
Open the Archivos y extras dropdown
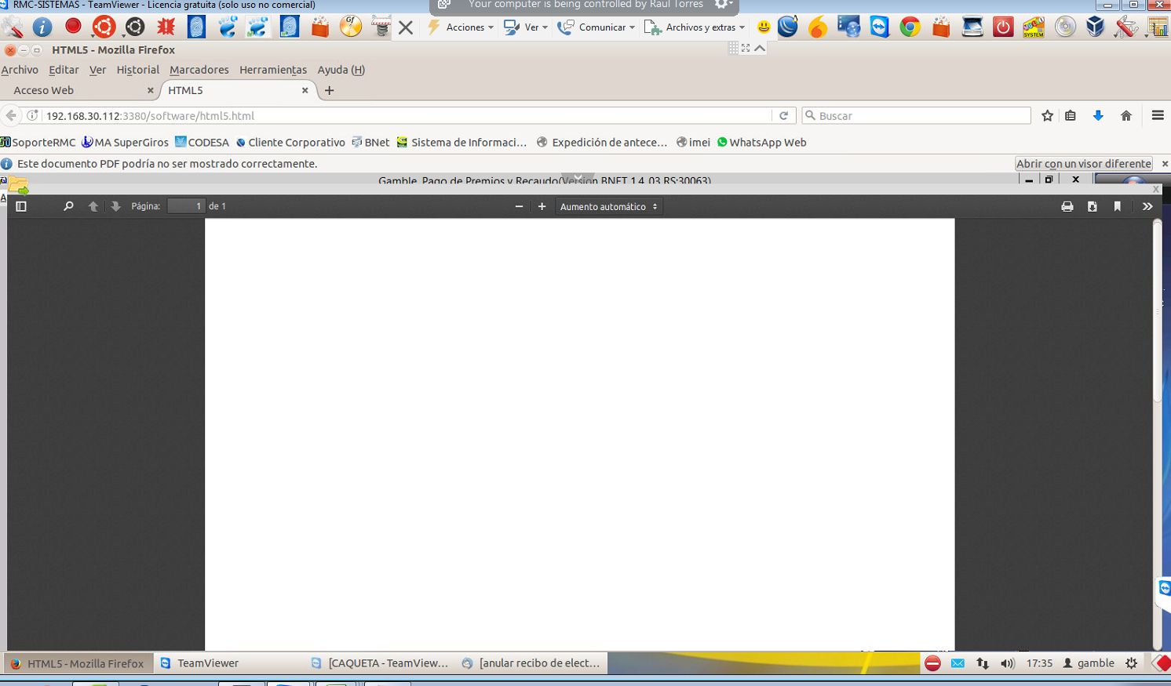click(700, 27)
